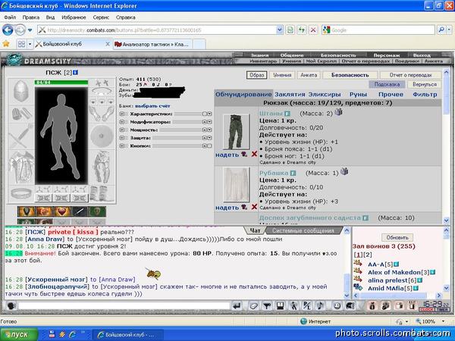Click the Подсказка button
This screenshot has width=455, height=341.
[387, 84]
